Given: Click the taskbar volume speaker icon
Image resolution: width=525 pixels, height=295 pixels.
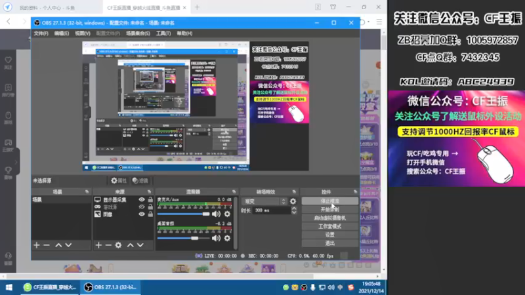Looking at the screenshot, I should coord(331,287).
